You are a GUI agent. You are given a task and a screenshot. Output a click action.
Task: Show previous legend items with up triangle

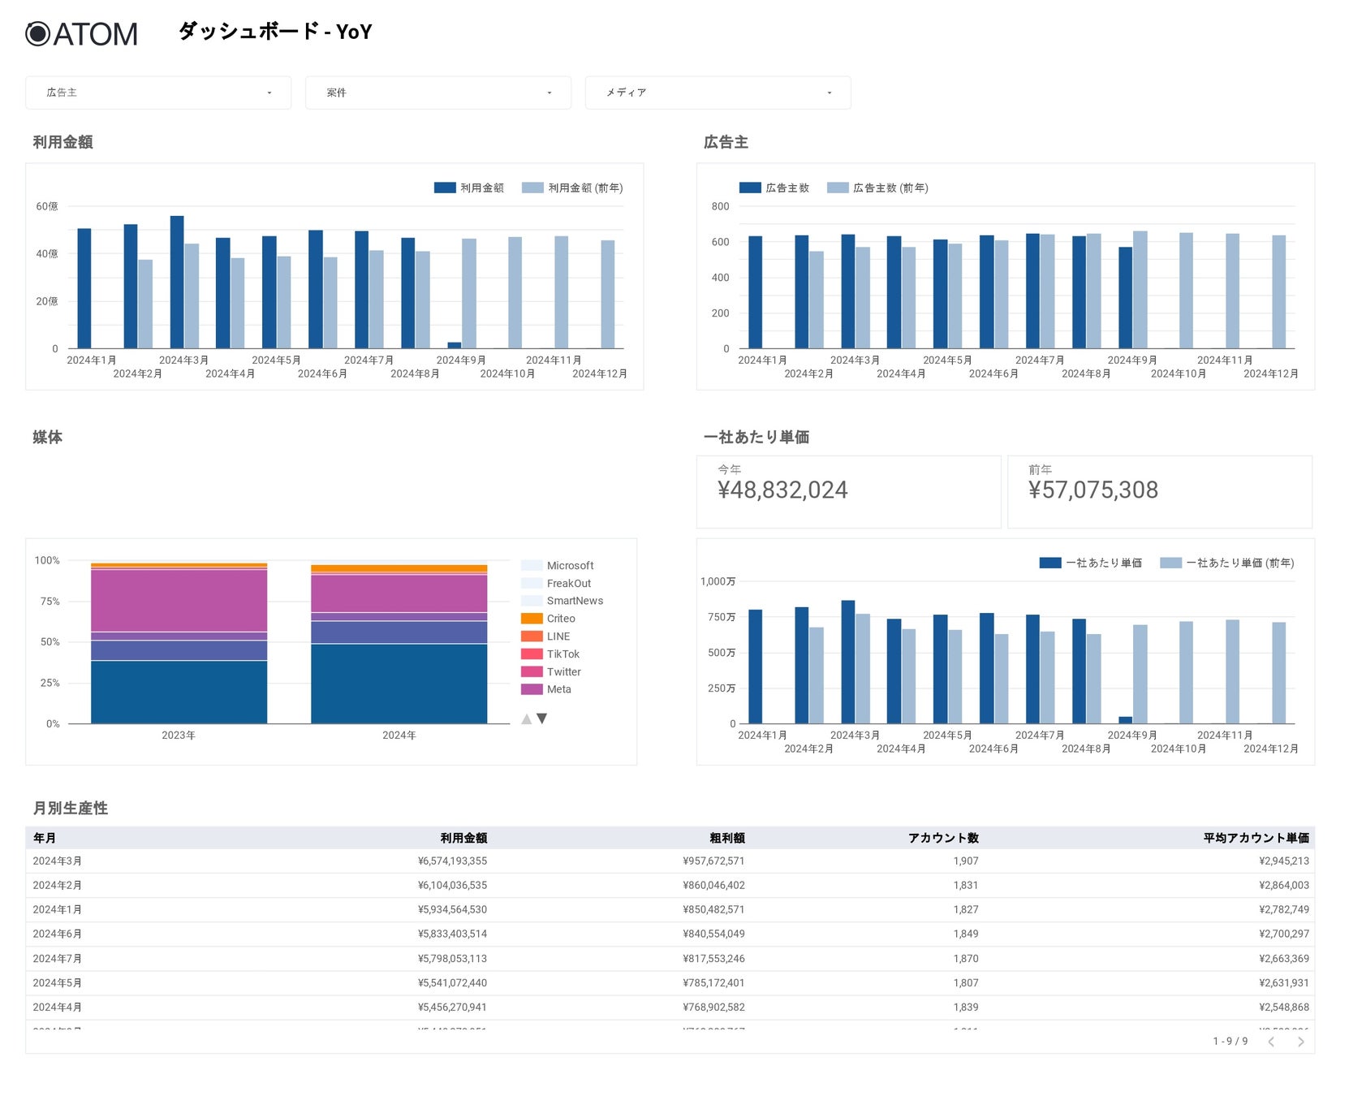pos(526,718)
